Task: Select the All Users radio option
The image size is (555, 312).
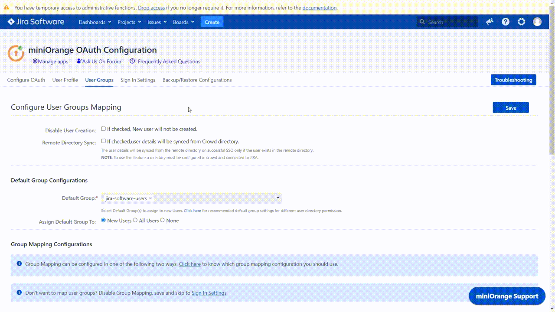Action: [135, 220]
